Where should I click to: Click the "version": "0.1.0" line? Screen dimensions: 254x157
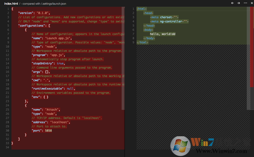point(34,13)
